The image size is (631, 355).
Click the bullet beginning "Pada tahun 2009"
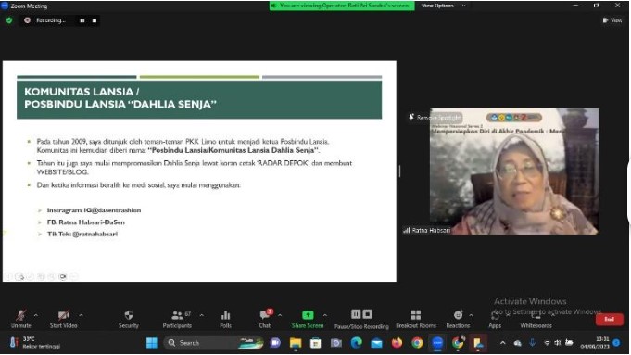[183, 146]
